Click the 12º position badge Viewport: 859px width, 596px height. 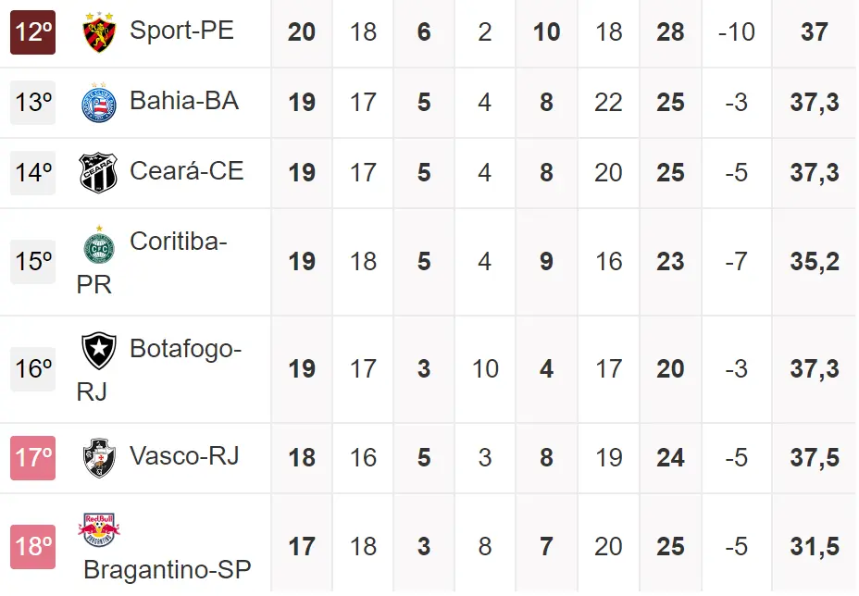(x=33, y=31)
